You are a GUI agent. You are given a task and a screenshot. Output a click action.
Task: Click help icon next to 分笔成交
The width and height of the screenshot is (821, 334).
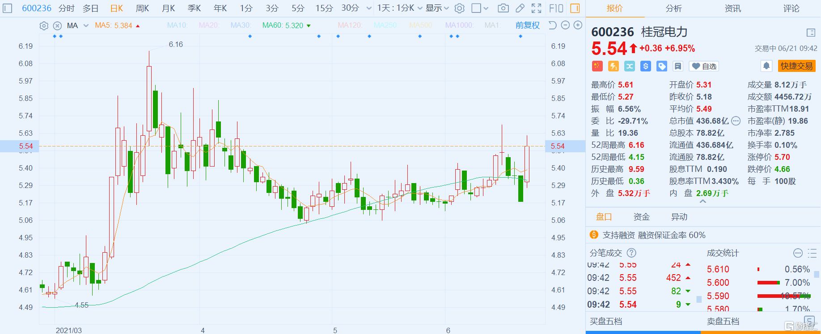[631, 253]
